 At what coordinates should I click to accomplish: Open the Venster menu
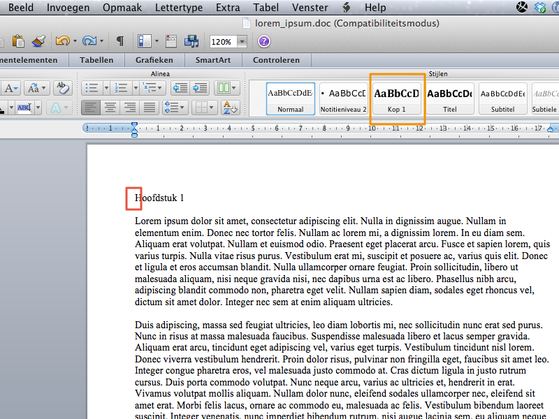click(x=310, y=7)
